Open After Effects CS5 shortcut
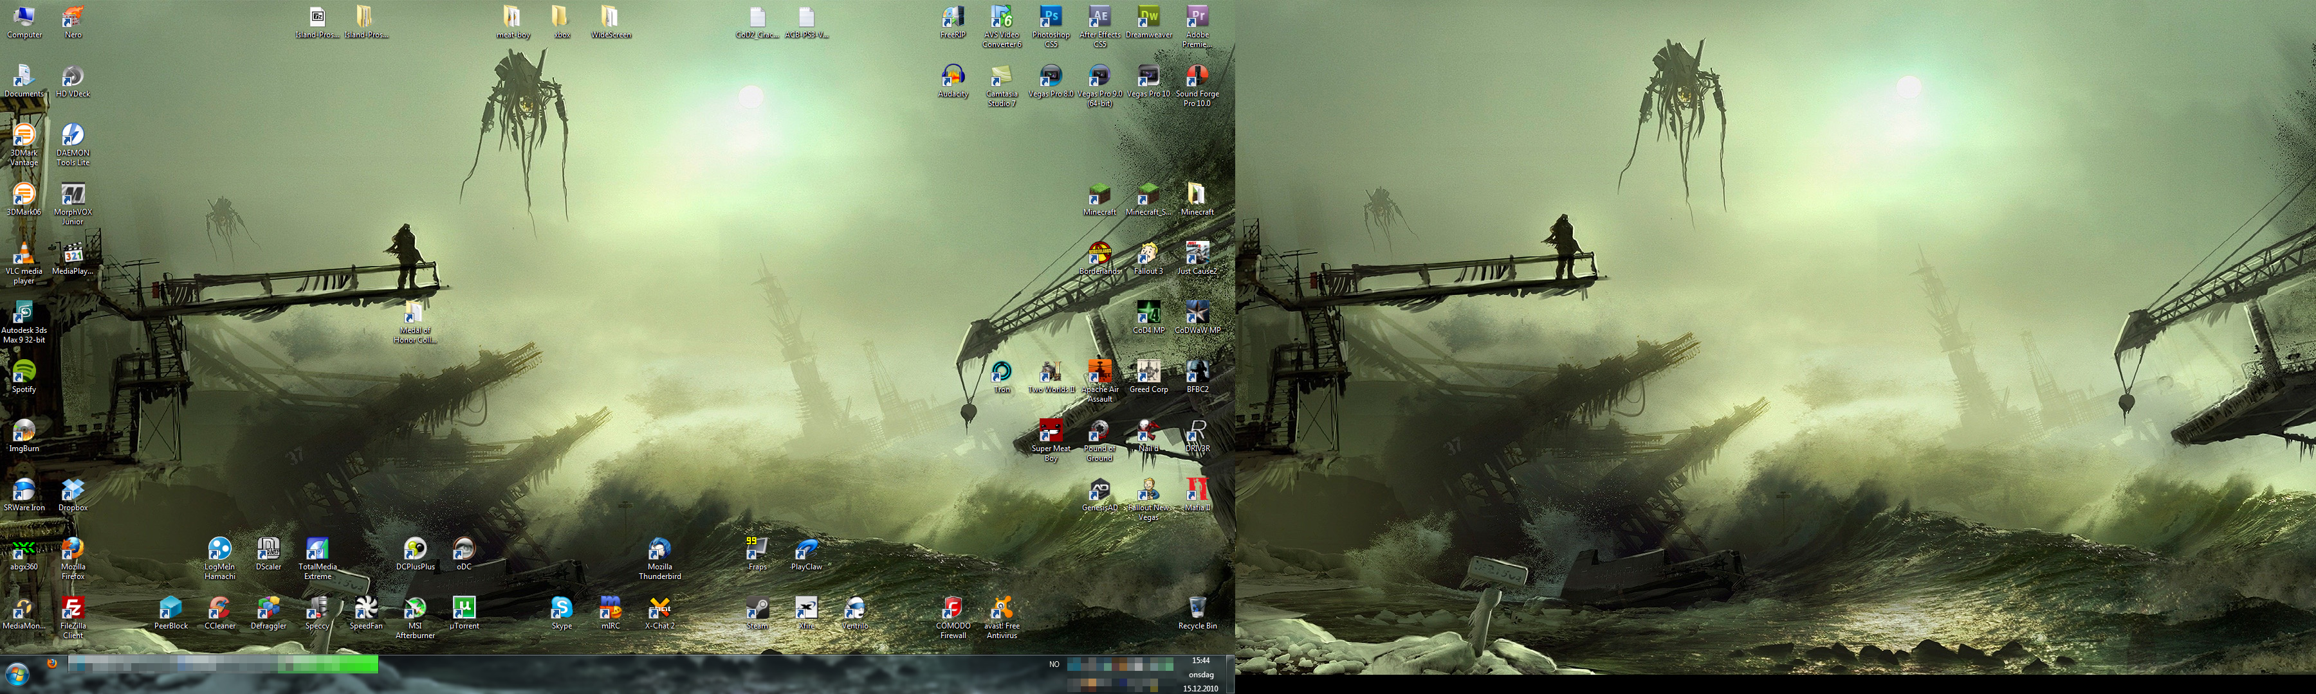The image size is (2316, 694). (1099, 27)
